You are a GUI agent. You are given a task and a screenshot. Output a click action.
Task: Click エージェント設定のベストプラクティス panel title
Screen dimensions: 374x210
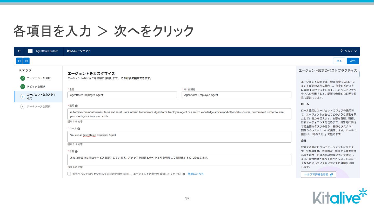(328, 71)
